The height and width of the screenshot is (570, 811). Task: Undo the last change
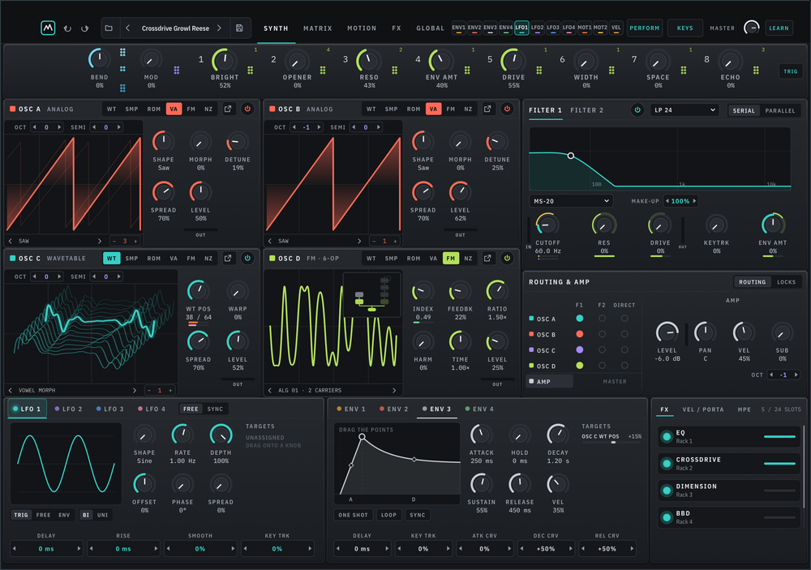pyautogui.click(x=67, y=28)
